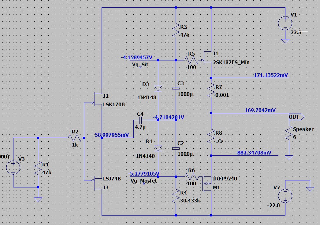
Task: Click ground symbol below V1
Action: click(285, 41)
